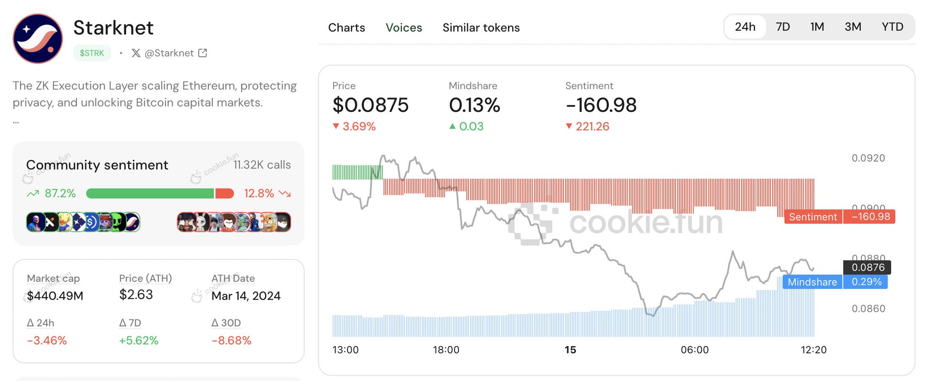Click the green alien avatar in bullish callers
Image resolution: width=926 pixels, height=381 pixels.
(118, 222)
